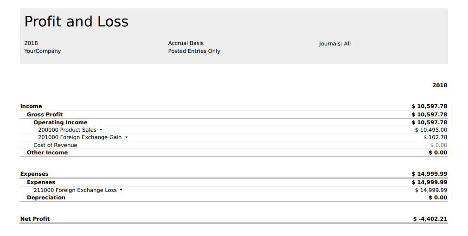Viewport: 468px width, 236px height.
Task: Expand the 200000 Product Sales dropdown caret
Action: pos(101,130)
